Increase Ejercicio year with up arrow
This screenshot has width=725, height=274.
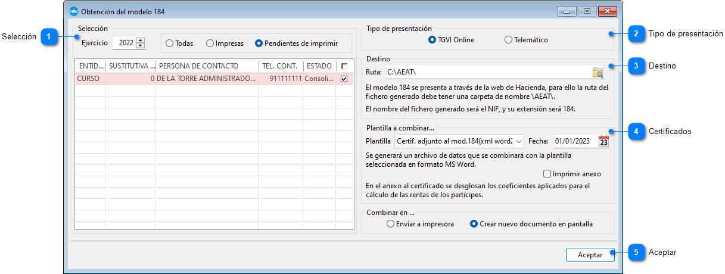[141, 41]
